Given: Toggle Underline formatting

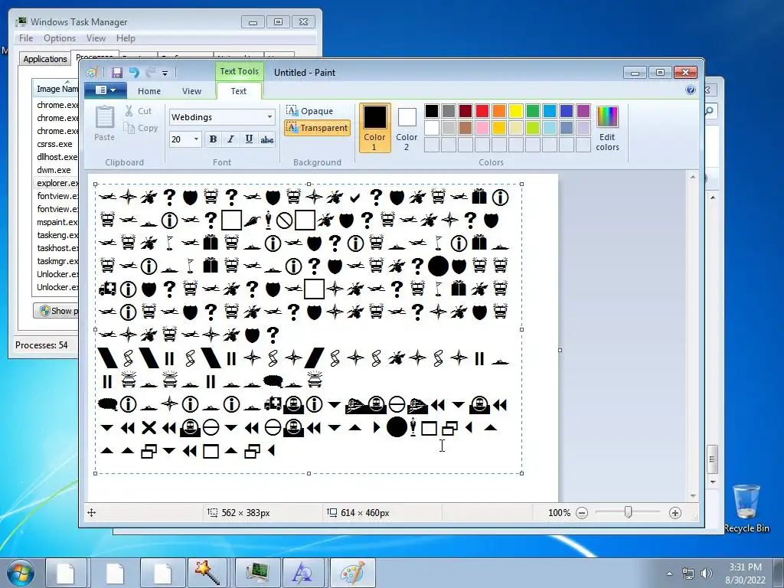Looking at the screenshot, I should (249, 139).
